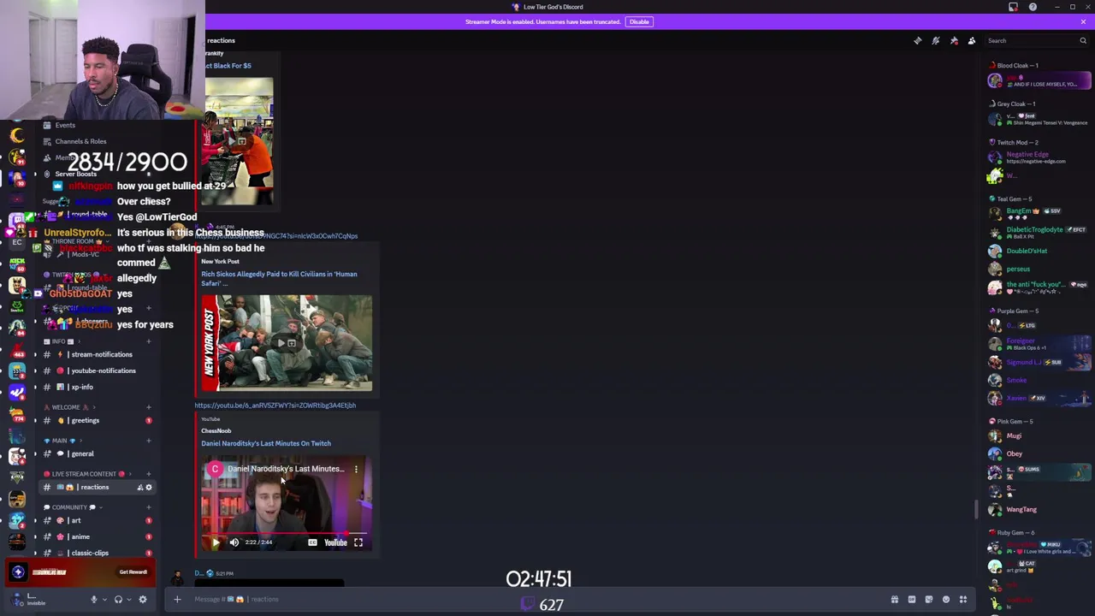Open Daniel Naroditsky's Last Minutes On Twitch link
The image size is (1095, 616).
(266, 443)
